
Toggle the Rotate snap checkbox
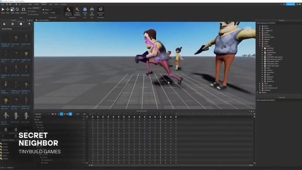[43, 9]
